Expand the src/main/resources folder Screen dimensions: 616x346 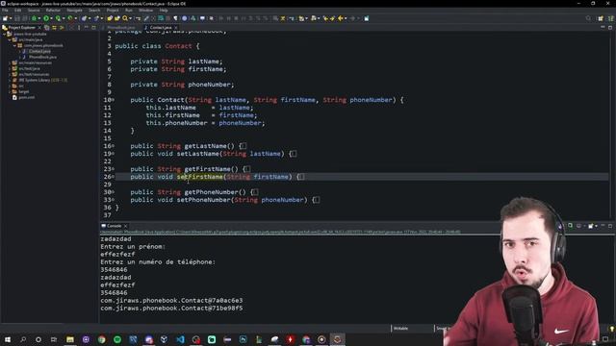coord(10,62)
